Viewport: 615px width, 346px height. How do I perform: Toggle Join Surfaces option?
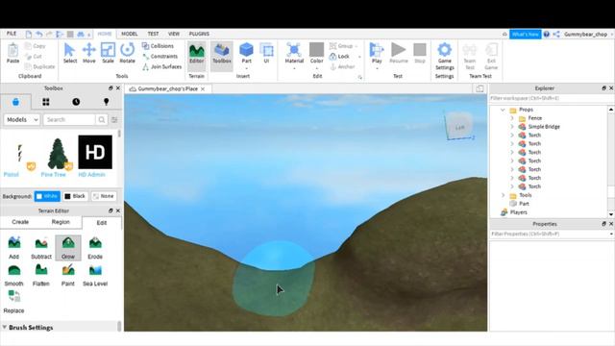162,67
